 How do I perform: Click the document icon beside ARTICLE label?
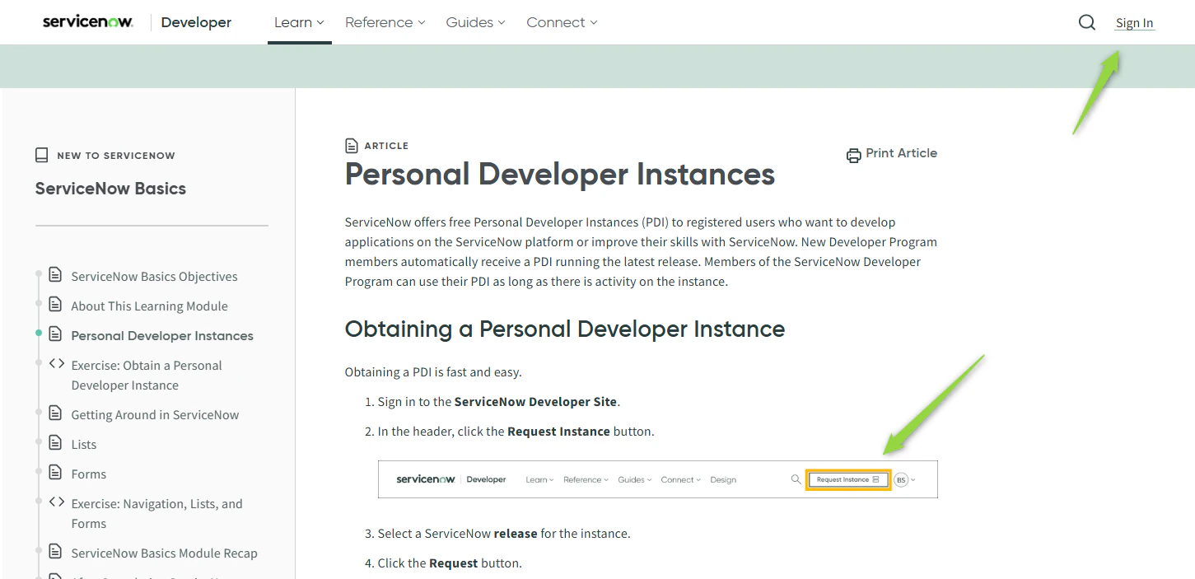point(351,145)
